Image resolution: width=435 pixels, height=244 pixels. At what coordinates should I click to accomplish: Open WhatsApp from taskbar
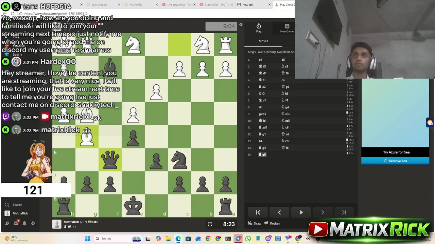pyautogui.click(x=248, y=239)
